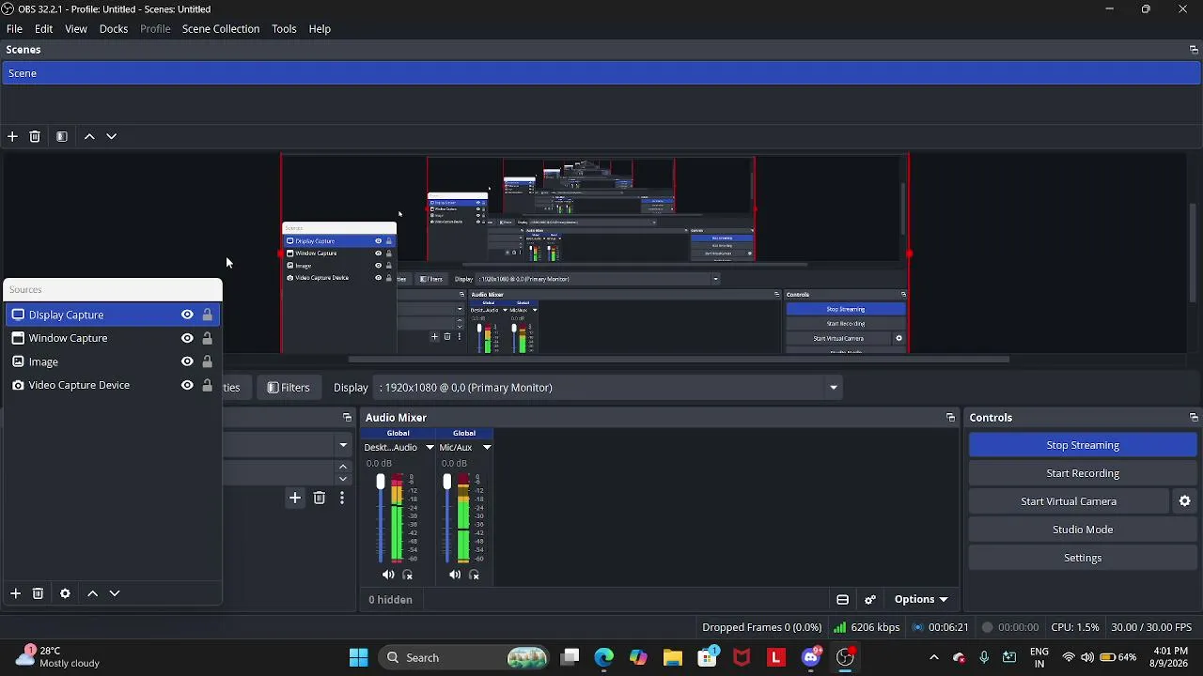Select the Window Capture source row
1203x676 pixels.
pos(113,338)
